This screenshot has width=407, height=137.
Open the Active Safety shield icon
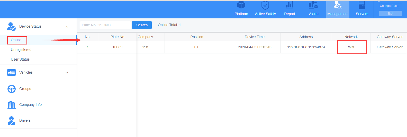pyautogui.click(x=265, y=5)
